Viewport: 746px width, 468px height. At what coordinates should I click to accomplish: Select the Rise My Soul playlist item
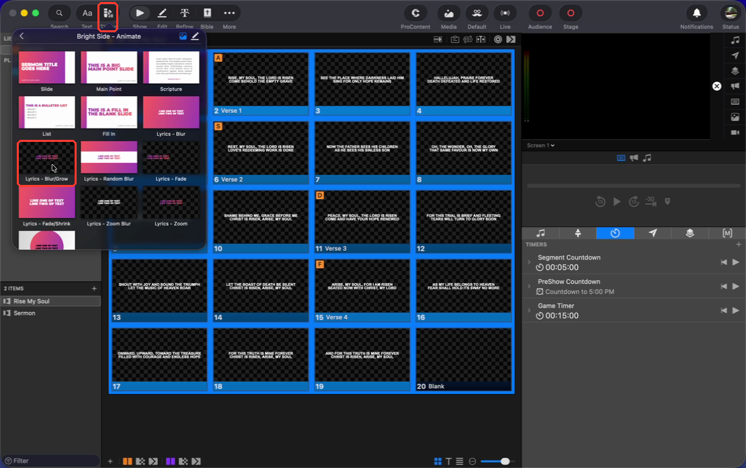(51, 301)
